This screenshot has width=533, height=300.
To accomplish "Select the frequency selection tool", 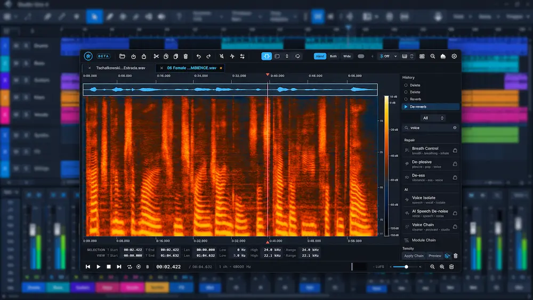I will pyautogui.click(x=287, y=56).
